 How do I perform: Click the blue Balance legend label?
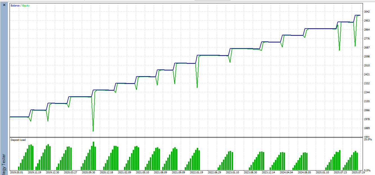pos(15,6)
